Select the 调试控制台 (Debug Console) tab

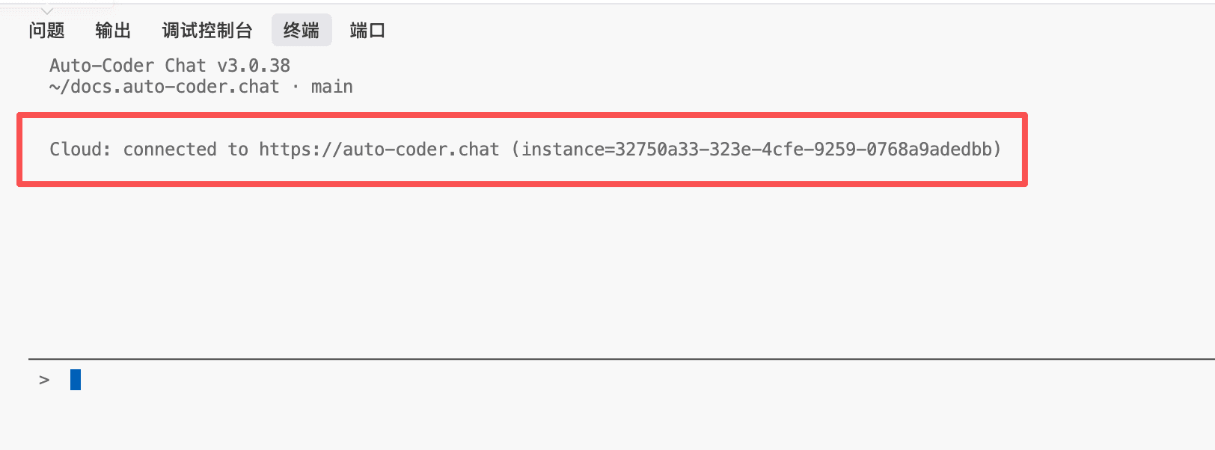click(207, 31)
